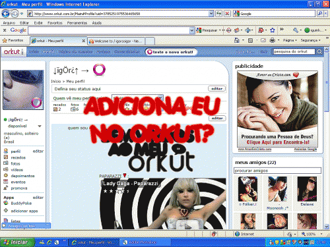Open the zoom level 100% dropdown
330x247 pixels.
tap(321, 234)
